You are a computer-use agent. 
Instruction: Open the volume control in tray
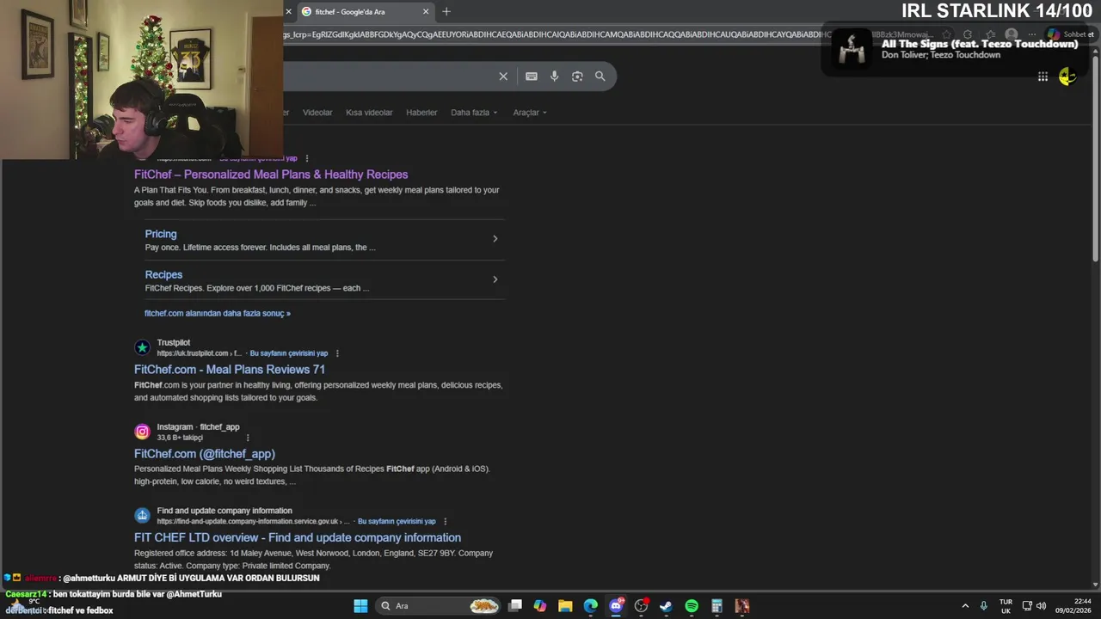click(x=1042, y=606)
